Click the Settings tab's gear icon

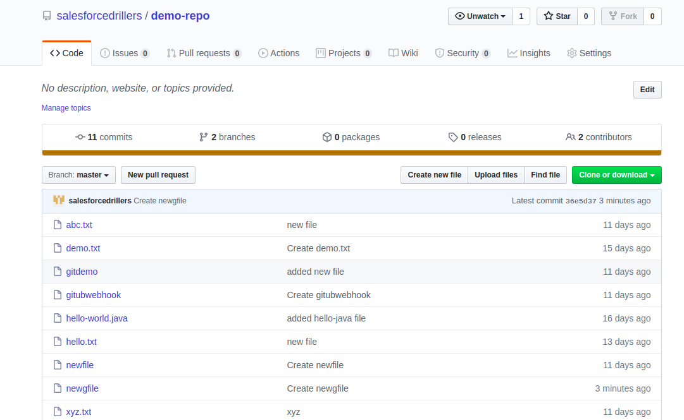pos(571,53)
